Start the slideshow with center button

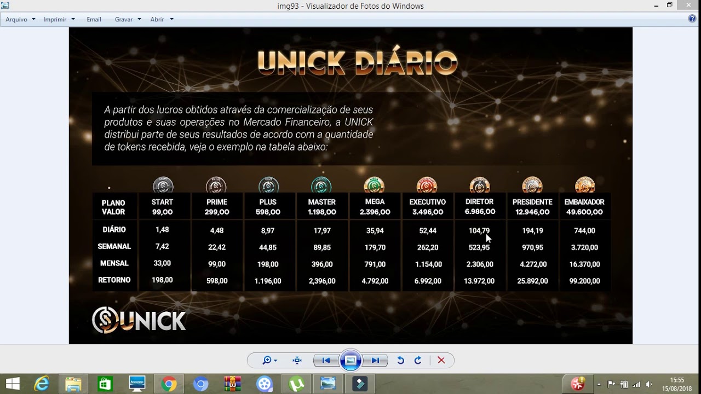[x=350, y=360]
